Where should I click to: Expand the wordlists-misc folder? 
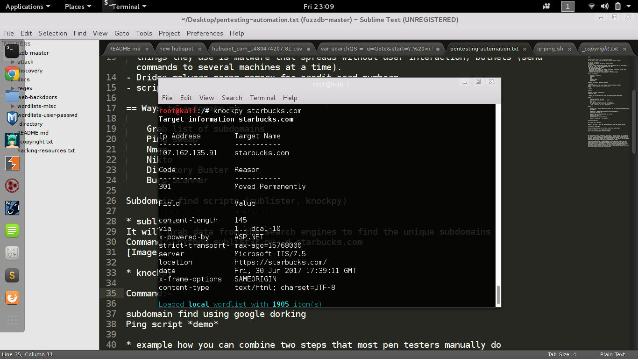[12, 106]
